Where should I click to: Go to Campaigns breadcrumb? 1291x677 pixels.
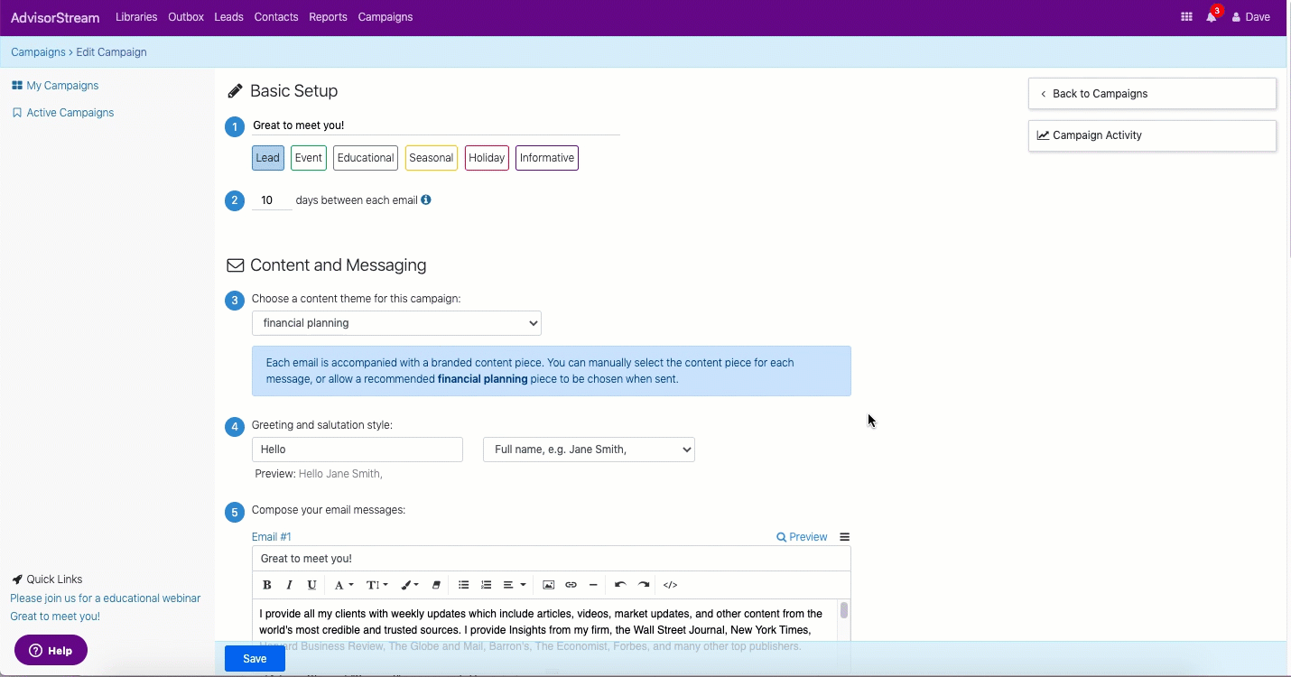pos(38,52)
